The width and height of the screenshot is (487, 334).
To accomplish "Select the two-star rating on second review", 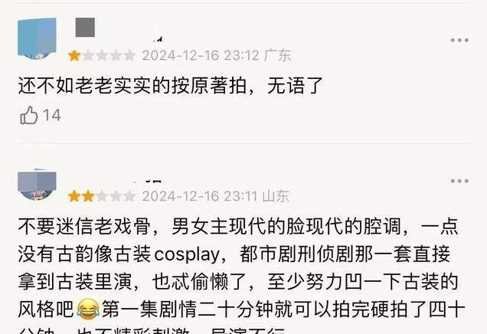I will pyautogui.click(x=101, y=196).
